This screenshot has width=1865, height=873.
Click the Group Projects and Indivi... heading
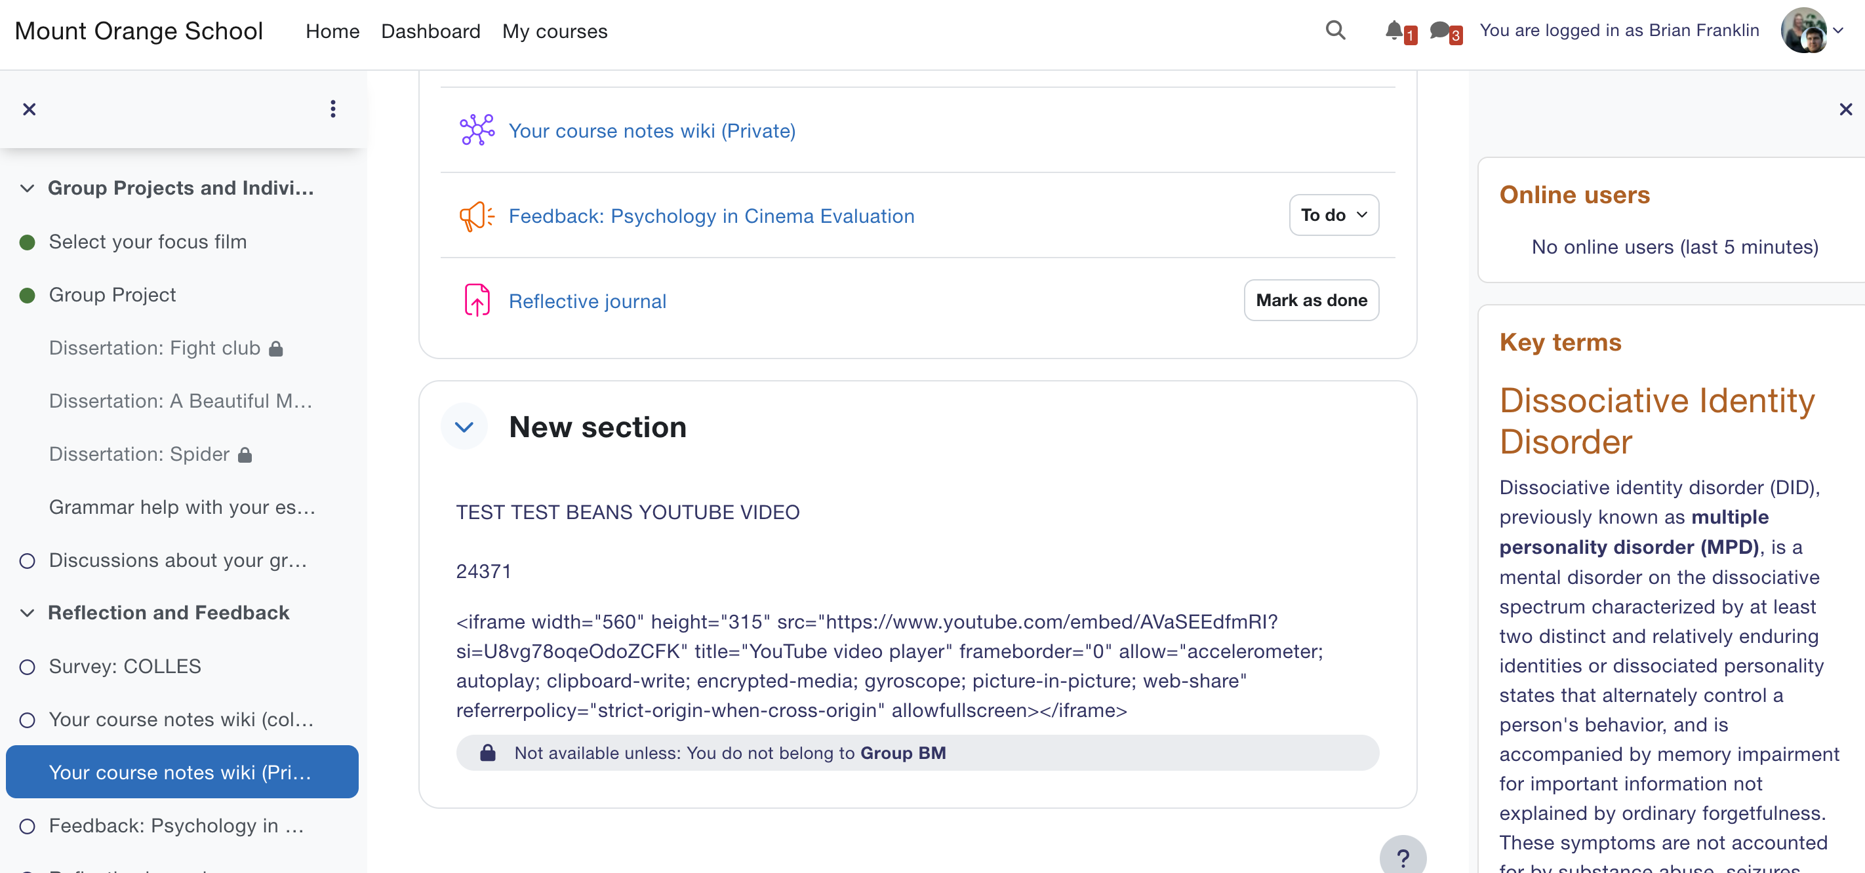[181, 188]
